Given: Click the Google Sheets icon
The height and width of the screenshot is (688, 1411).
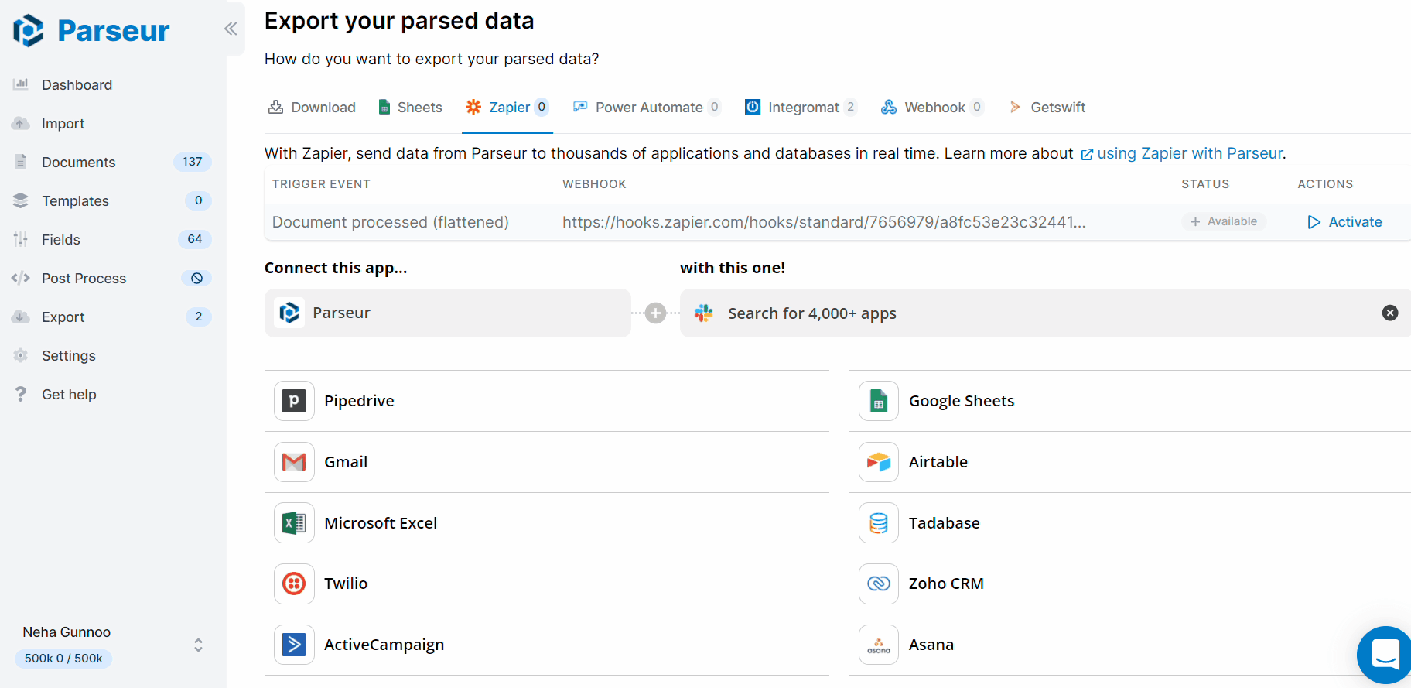Looking at the screenshot, I should (879, 401).
